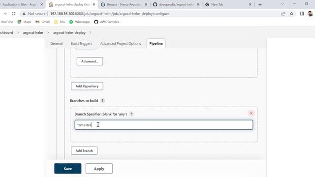The width and height of the screenshot is (315, 177).
Task: Click the Add Repository button
Action: pyautogui.click(x=87, y=86)
